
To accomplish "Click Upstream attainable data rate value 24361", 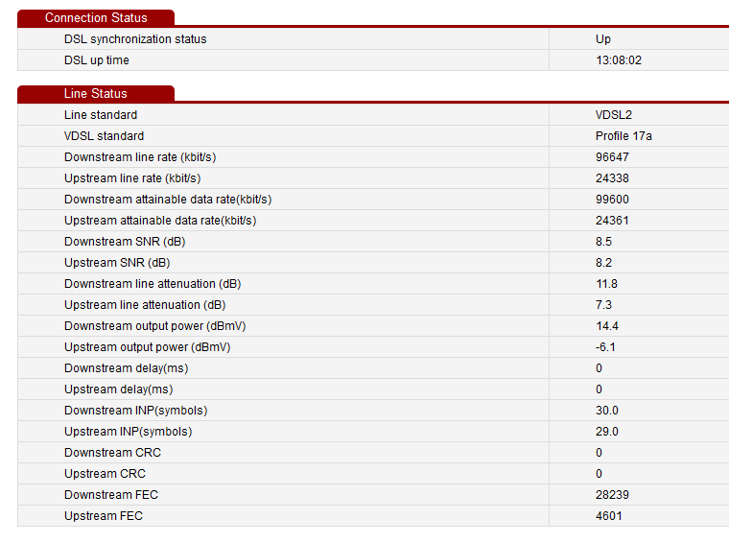I will pos(612,221).
